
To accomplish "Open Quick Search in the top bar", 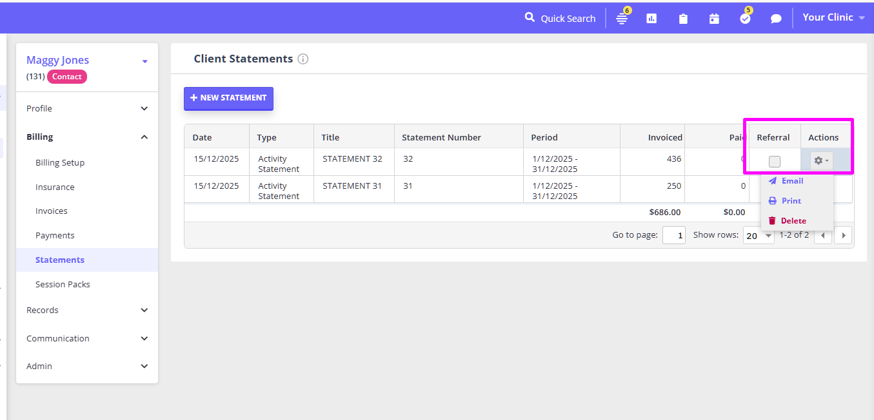I will pos(560,18).
